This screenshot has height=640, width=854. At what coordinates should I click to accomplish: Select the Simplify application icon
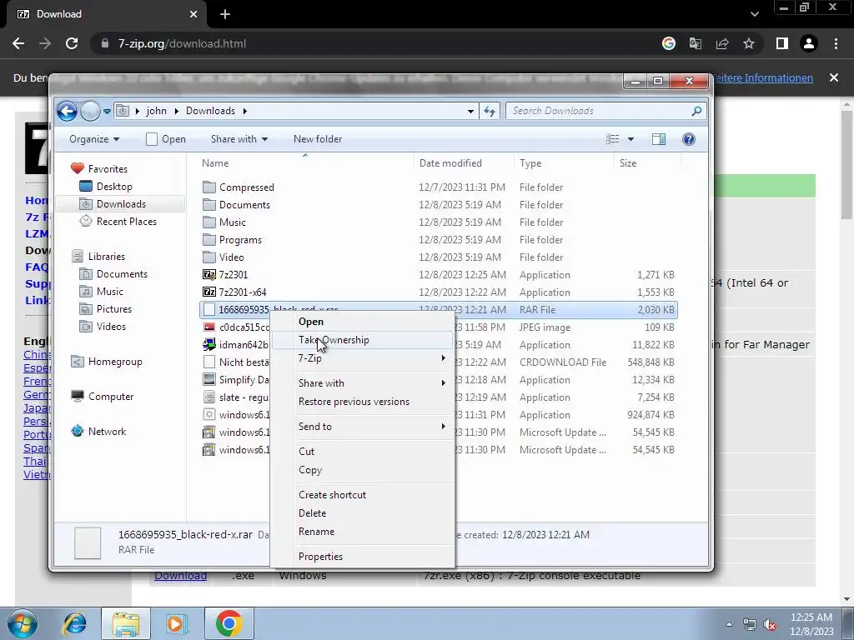point(209,380)
